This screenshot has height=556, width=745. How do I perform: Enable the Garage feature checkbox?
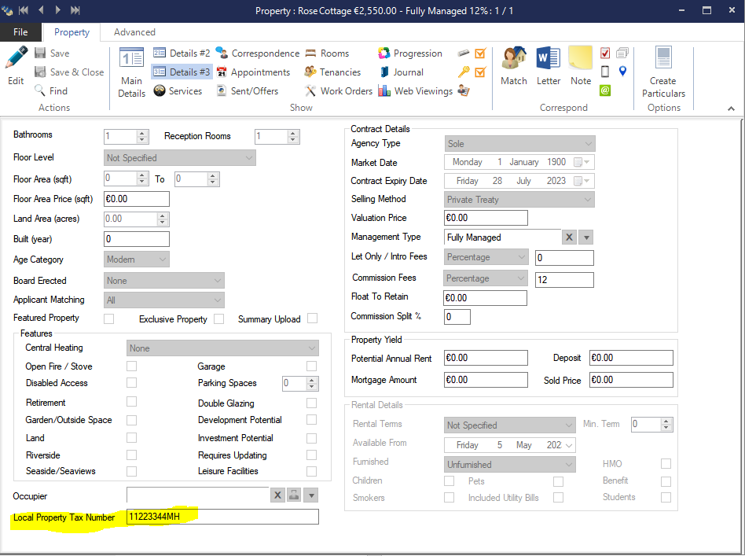312,366
